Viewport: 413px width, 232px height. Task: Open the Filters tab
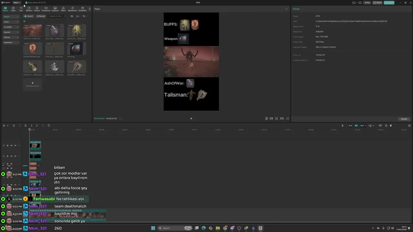[63, 9]
